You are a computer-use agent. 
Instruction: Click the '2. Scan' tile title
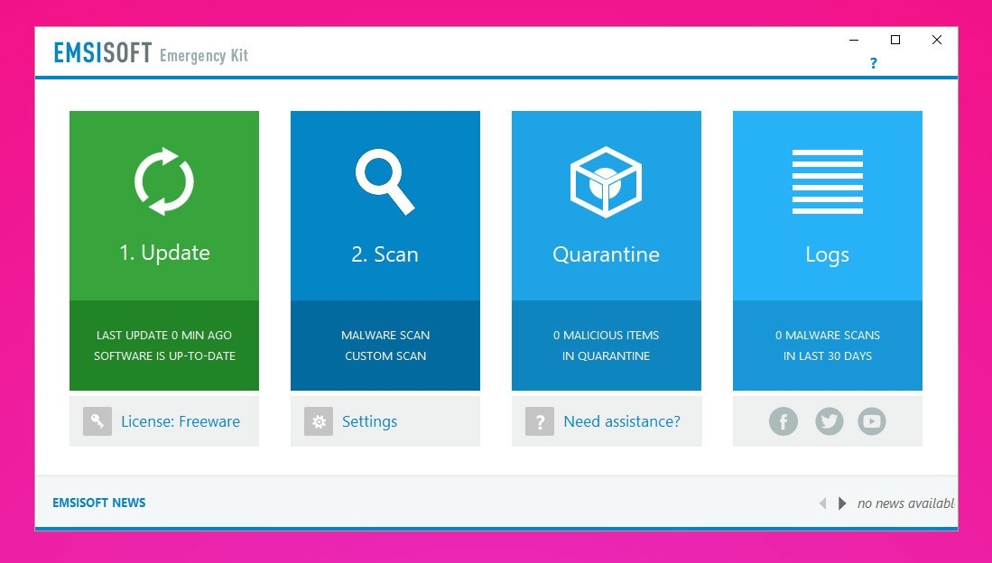click(385, 254)
